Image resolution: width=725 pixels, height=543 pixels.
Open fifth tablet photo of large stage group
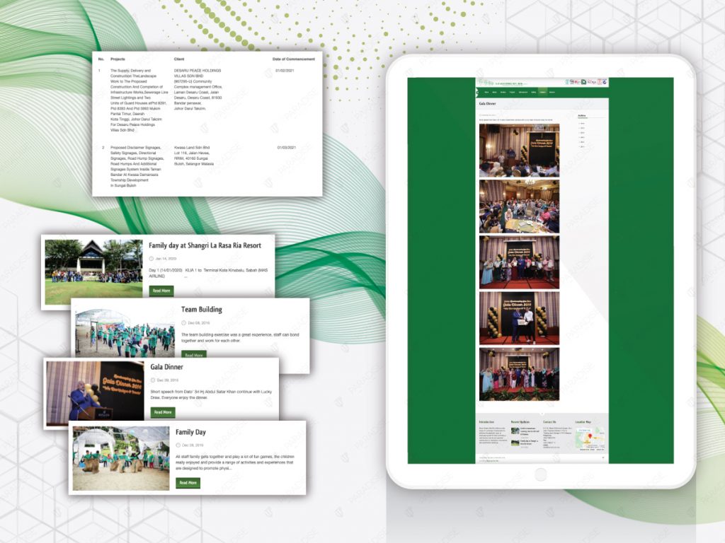click(x=519, y=374)
